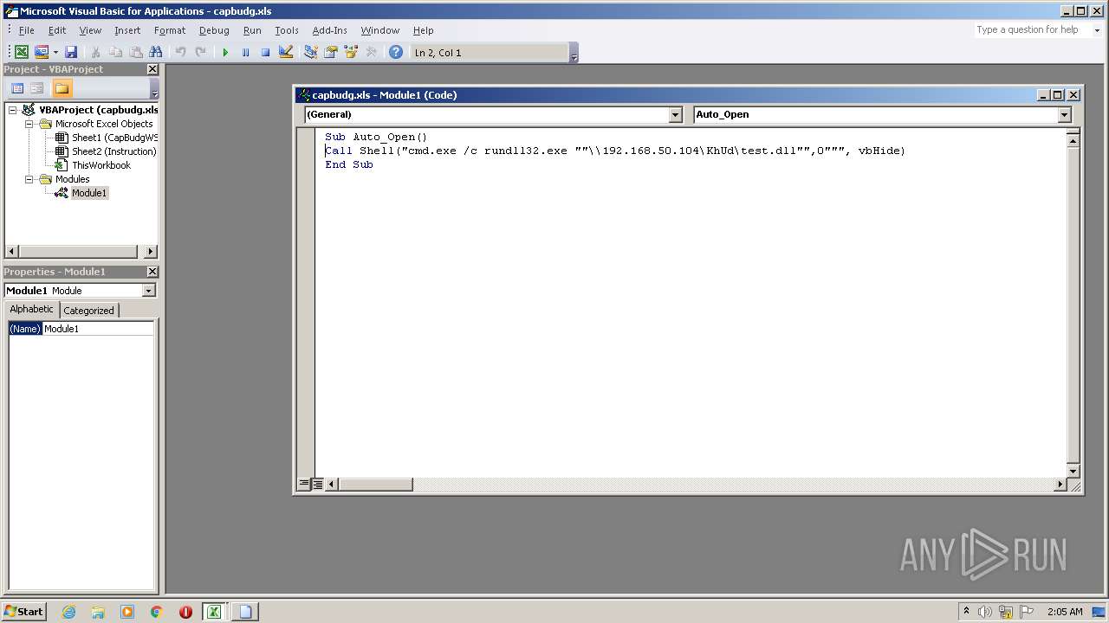Click the Insert UserForm toolbar icon
1109x623 pixels.
click(x=41, y=53)
